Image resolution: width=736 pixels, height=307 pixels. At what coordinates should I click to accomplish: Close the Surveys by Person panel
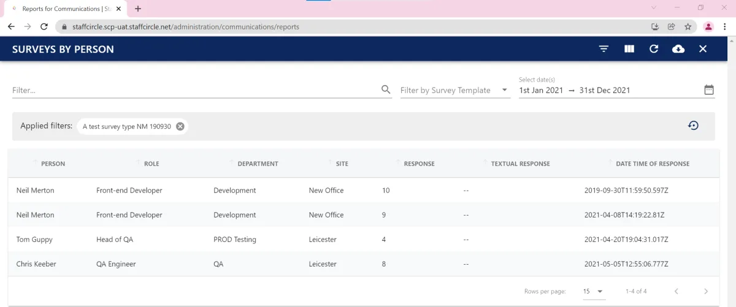click(703, 49)
